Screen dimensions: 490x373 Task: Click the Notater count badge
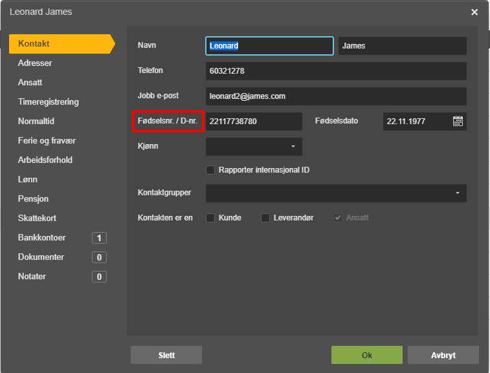tap(99, 277)
